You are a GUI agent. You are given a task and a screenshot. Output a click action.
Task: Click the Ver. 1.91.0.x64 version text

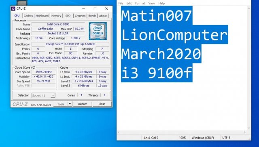(41, 105)
